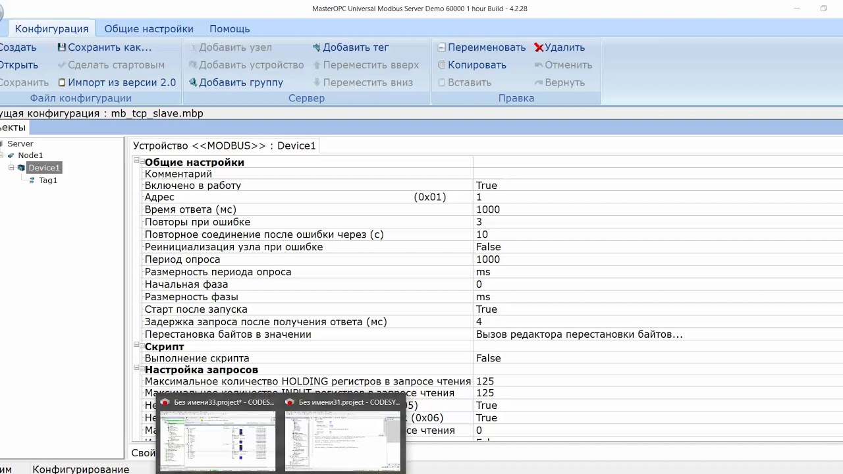Collapse the Node1 tree node
843x474 pixels.
click(2, 155)
